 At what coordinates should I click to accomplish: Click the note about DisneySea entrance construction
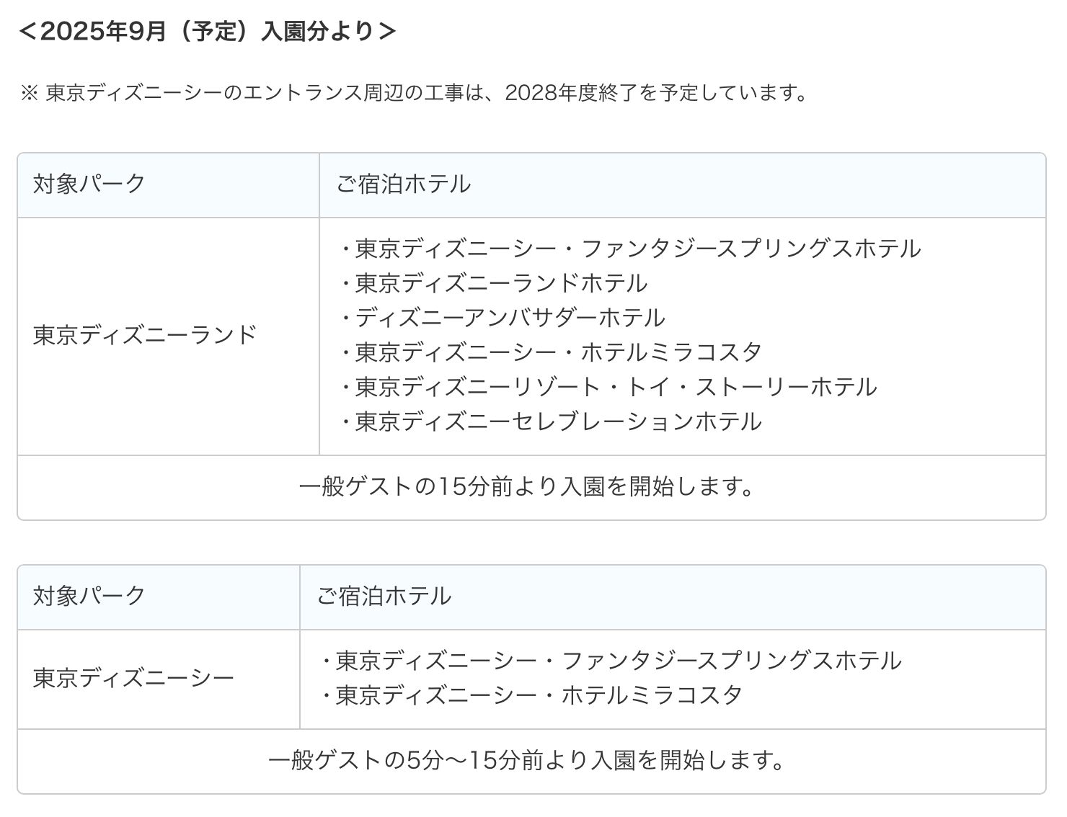[x=425, y=93]
